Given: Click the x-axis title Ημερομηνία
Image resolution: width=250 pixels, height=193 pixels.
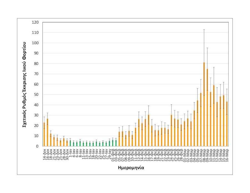Looking at the screenshot, I should pos(131,168).
